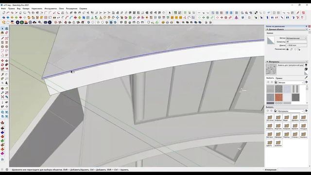This screenshot has width=311, height=175.
Task: Open the Асфальт materials folder
Action: click(x=278, y=118)
